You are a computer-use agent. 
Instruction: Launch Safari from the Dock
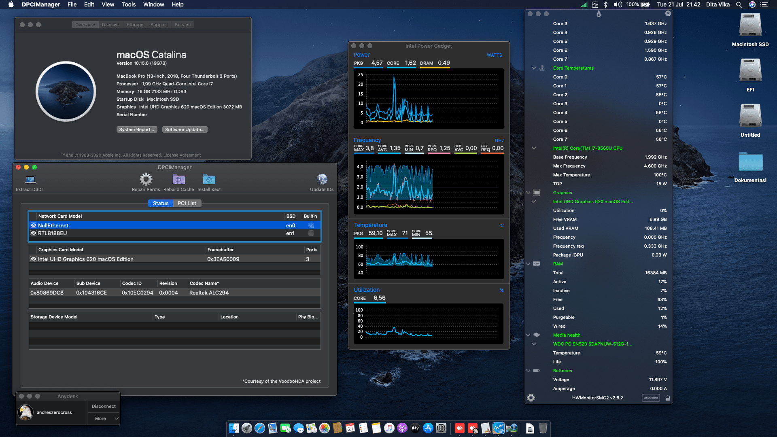[260, 428]
